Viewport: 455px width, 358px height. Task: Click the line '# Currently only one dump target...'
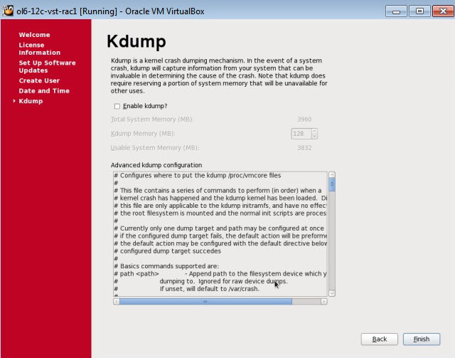(219, 228)
